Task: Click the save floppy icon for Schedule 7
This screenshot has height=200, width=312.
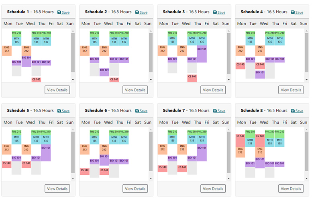Action: [x=215, y=111]
